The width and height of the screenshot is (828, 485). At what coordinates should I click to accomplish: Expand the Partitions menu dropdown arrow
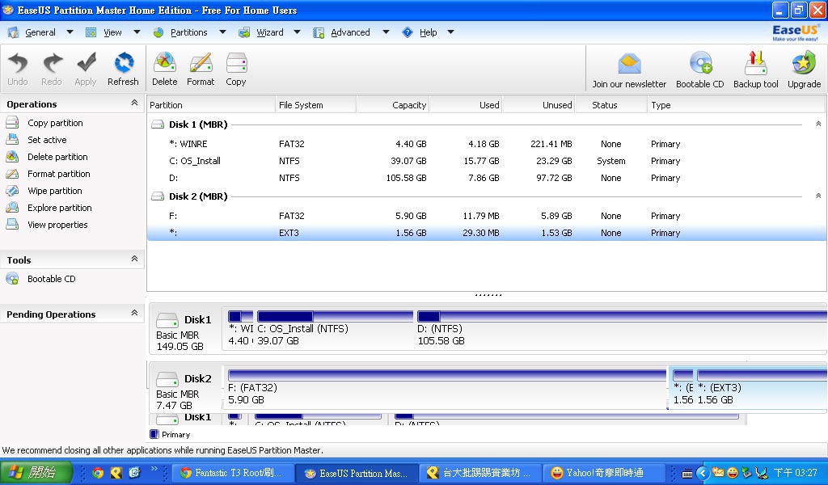tap(222, 32)
